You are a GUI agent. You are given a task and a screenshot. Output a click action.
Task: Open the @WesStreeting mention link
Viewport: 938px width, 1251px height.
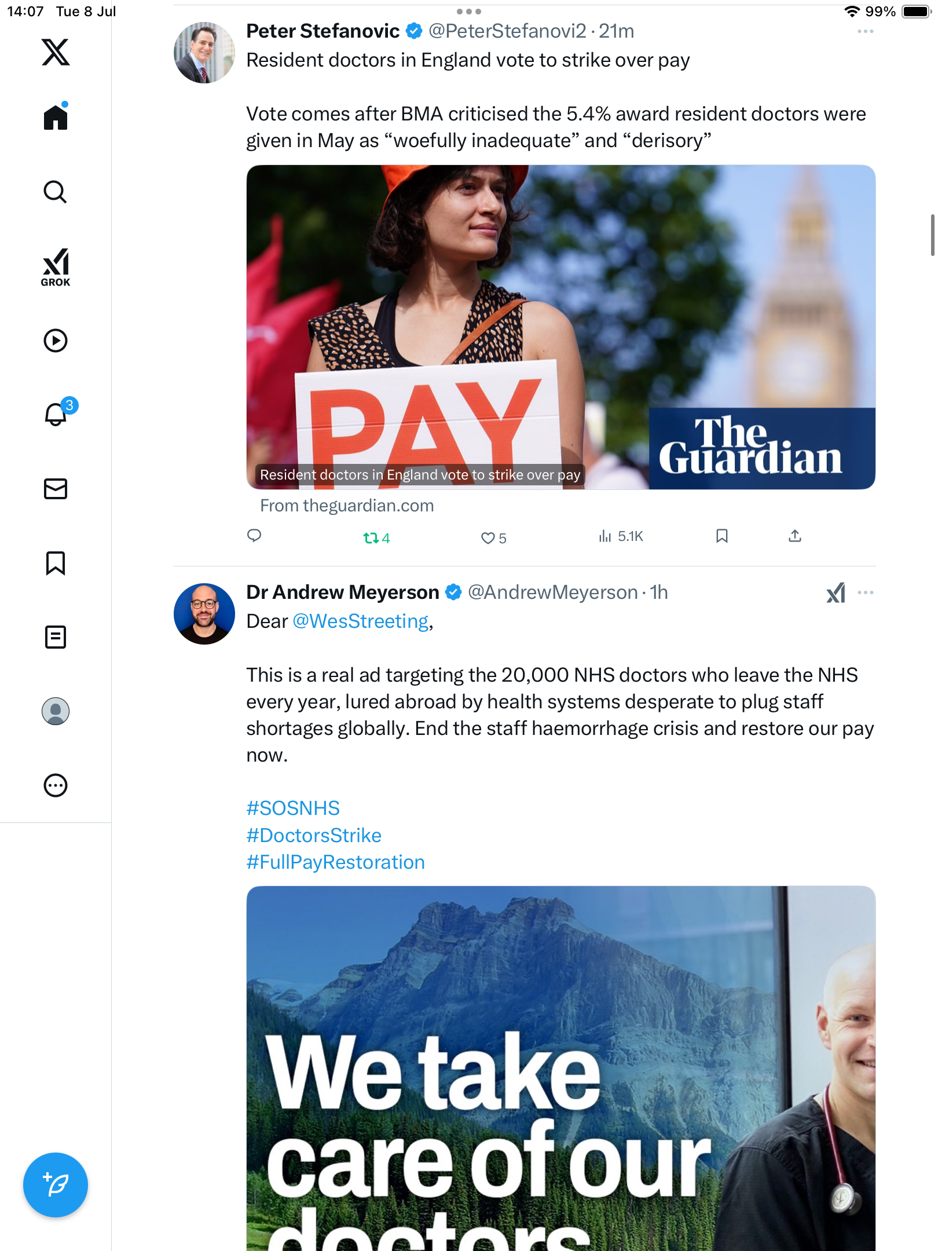tap(361, 621)
